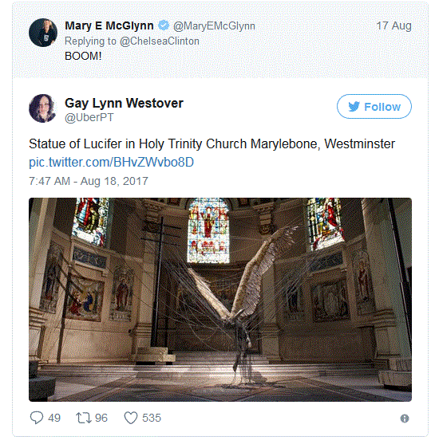Screen dimensions: 431x448
Task: Click the 535 likes count
Action: coord(152,418)
